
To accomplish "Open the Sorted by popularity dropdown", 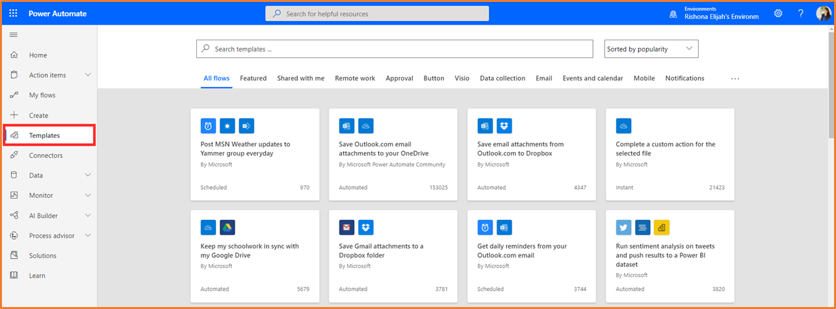I will coord(651,49).
